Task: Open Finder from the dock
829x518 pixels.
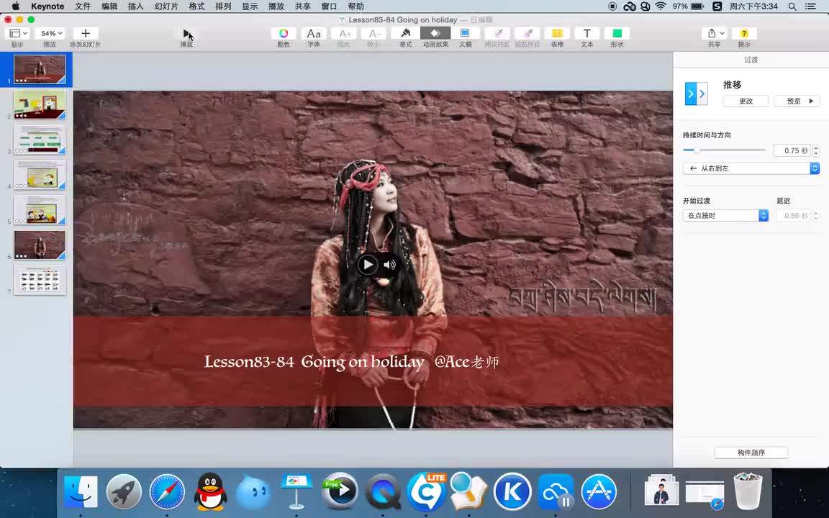Action: tap(81, 492)
